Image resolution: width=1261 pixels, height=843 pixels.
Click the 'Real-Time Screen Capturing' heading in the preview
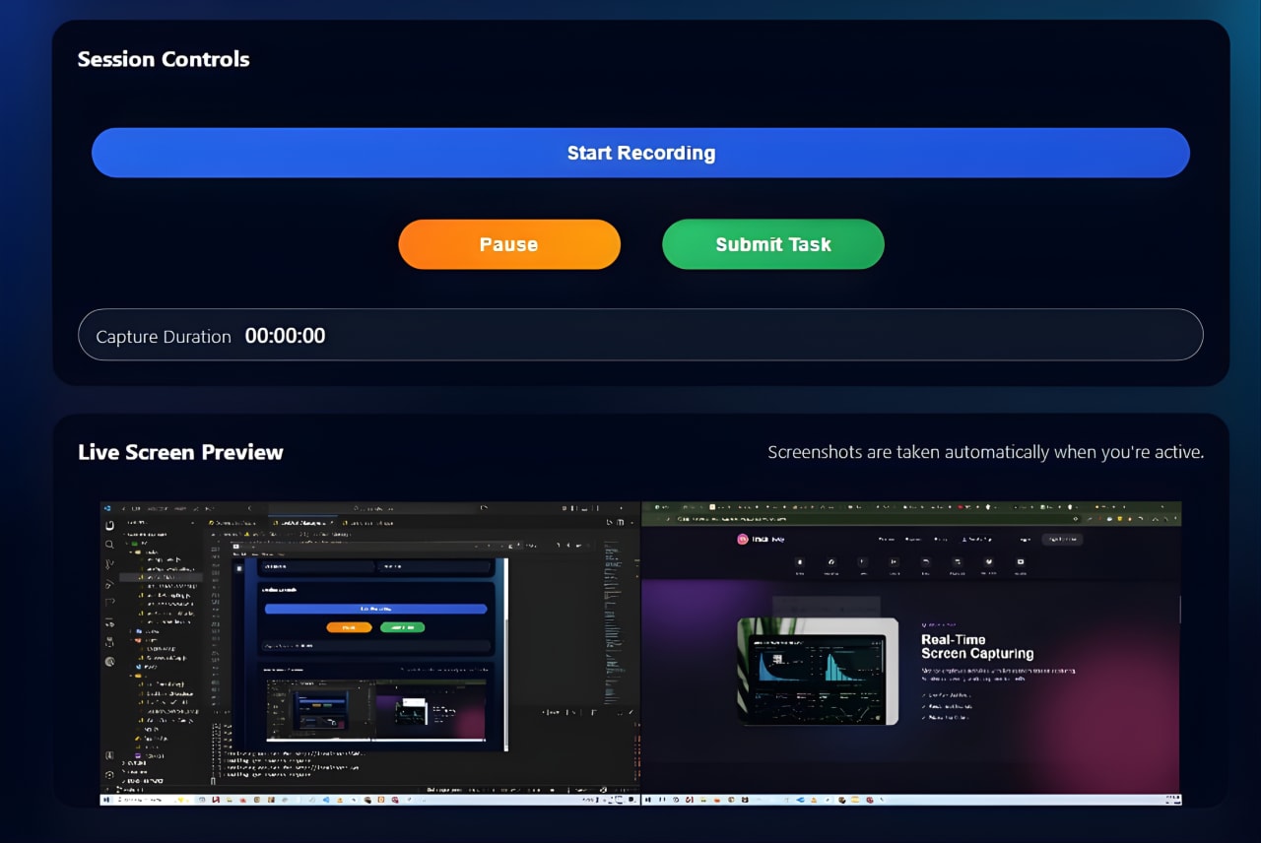pyautogui.click(x=977, y=646)
